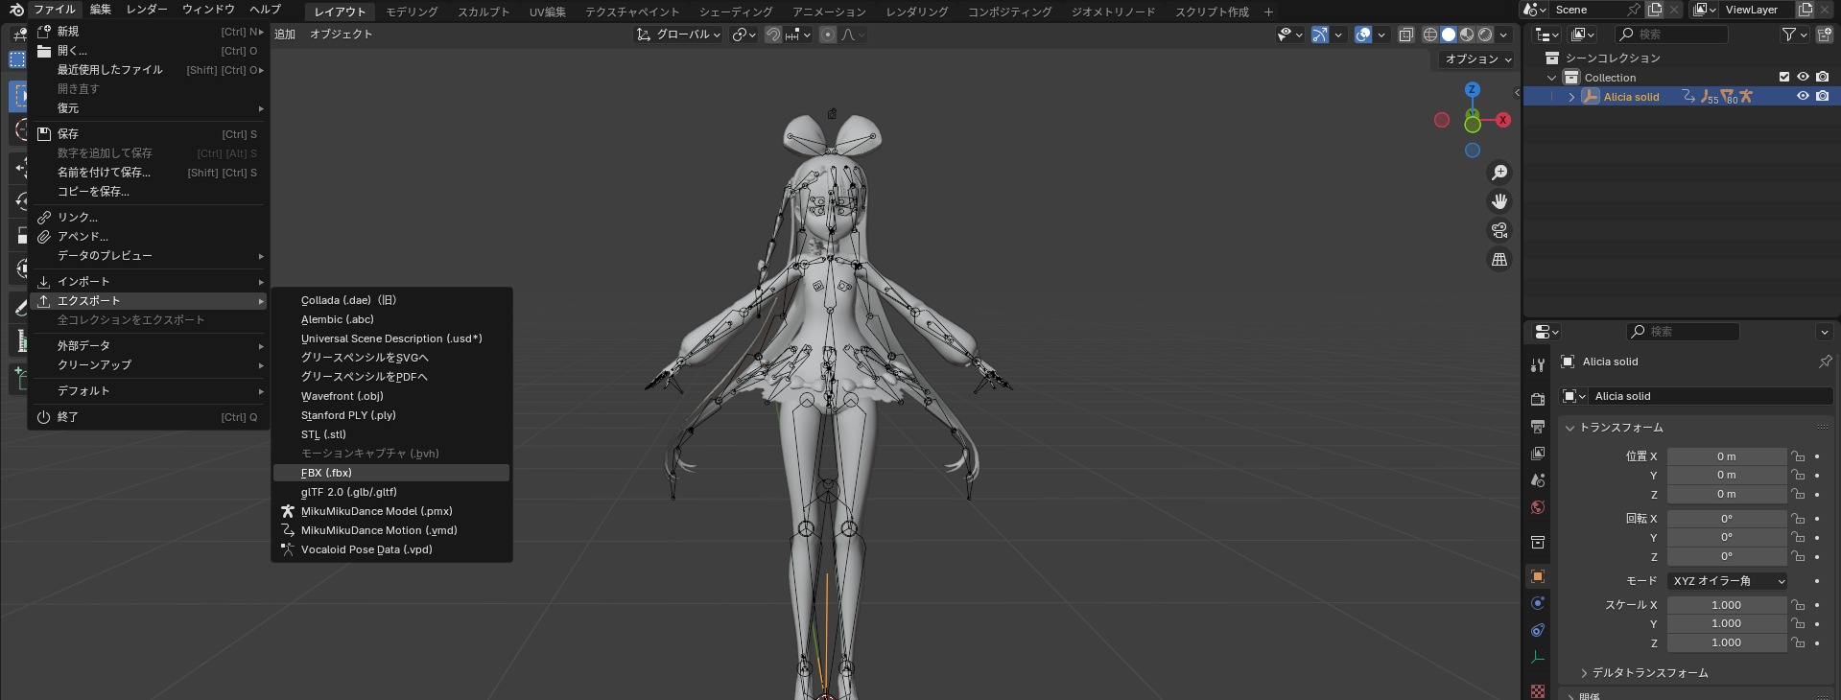Open Physics properties tab
Image resolution: width=1841 pixels, height=700 pixels.
click(x=1538, y=603)
